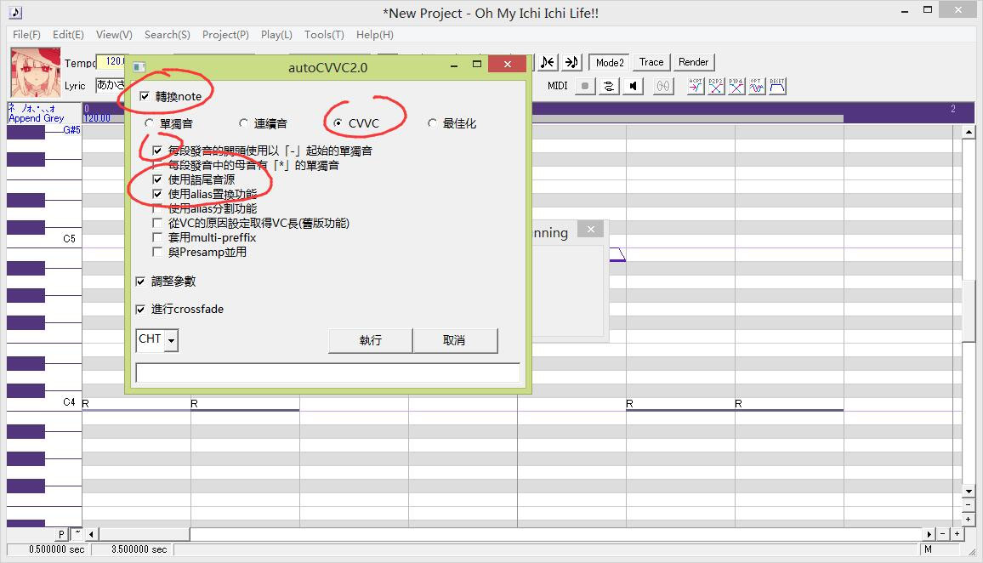Viewport: 983px width, 563px height.
Task: Click the wave scrubbing icon next to MIDI
Action: pos(609,85)
